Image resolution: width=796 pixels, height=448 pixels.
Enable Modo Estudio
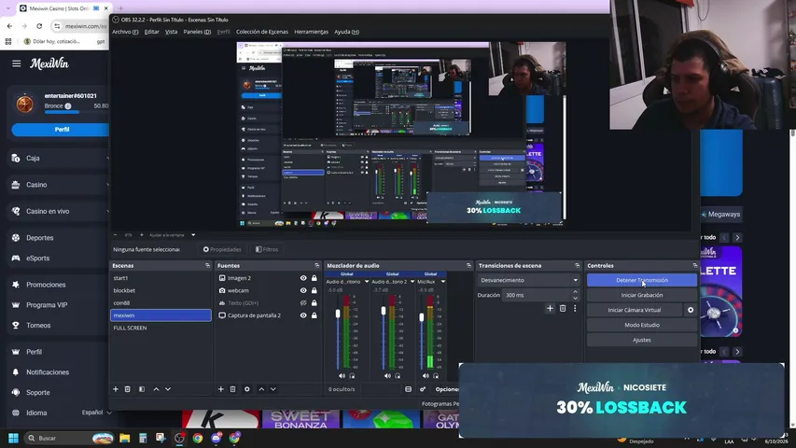(x=642, y=325)
